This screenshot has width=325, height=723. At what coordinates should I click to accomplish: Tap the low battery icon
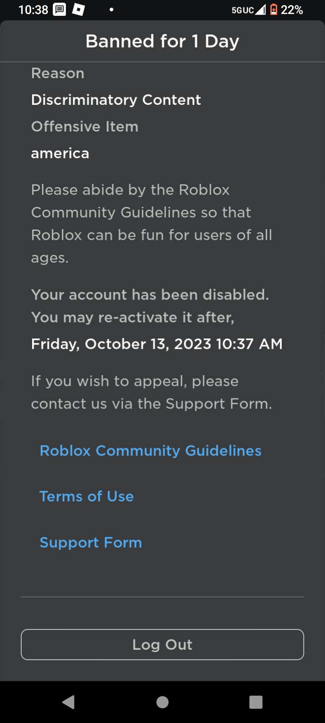[274, 9]
